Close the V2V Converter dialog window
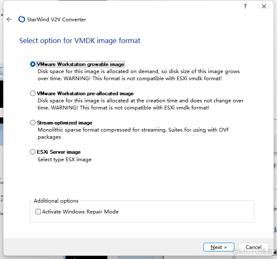This screenshot has width=277, height=259. coord(264,6)
